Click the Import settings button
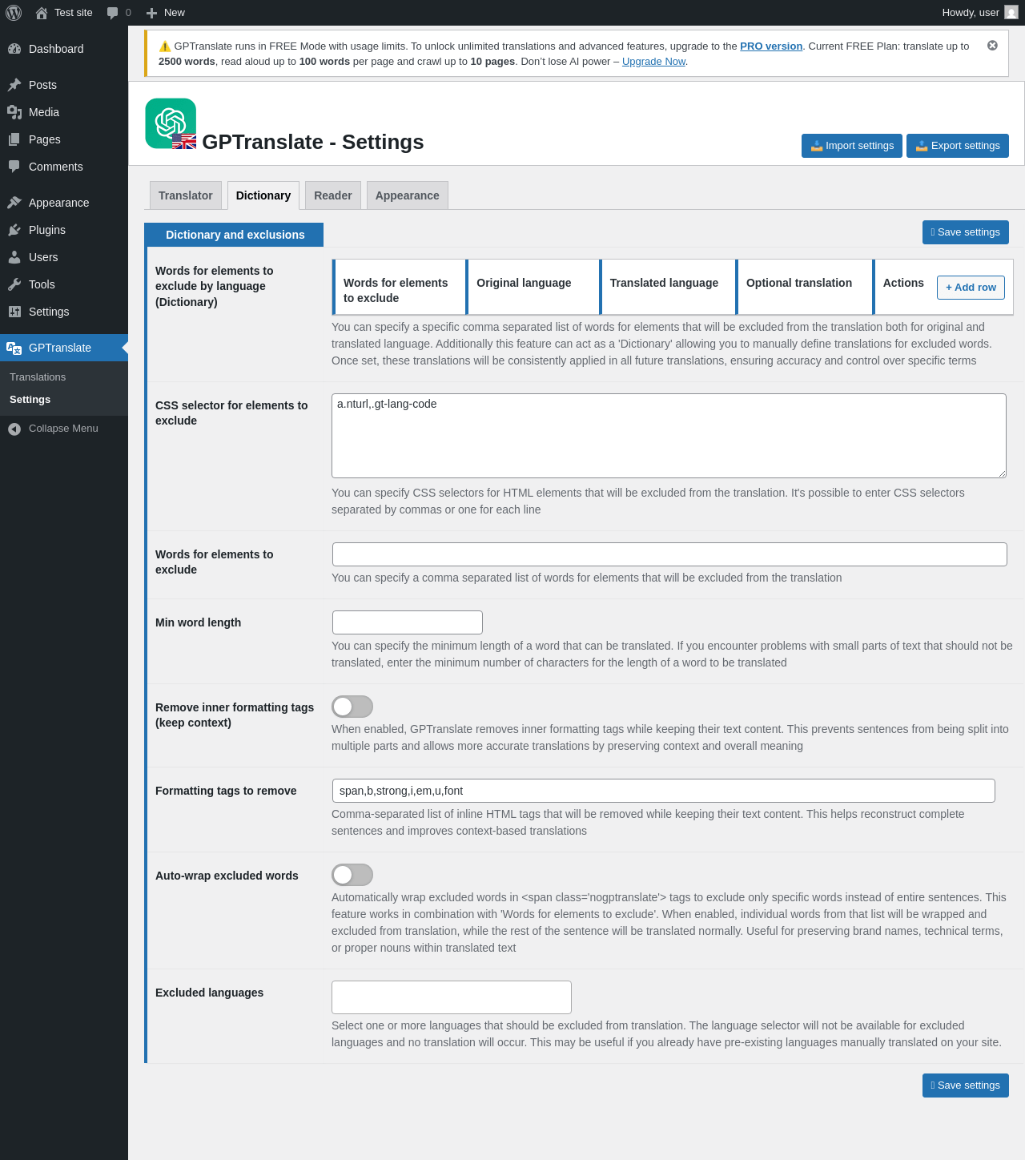Screen dimensions: 1025x1160 pyautogui.click(x=852, y=146)
